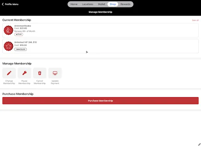Select the Shop tab
The width and height of the screenshot is (201, 146).
click(x=113, y=4)
